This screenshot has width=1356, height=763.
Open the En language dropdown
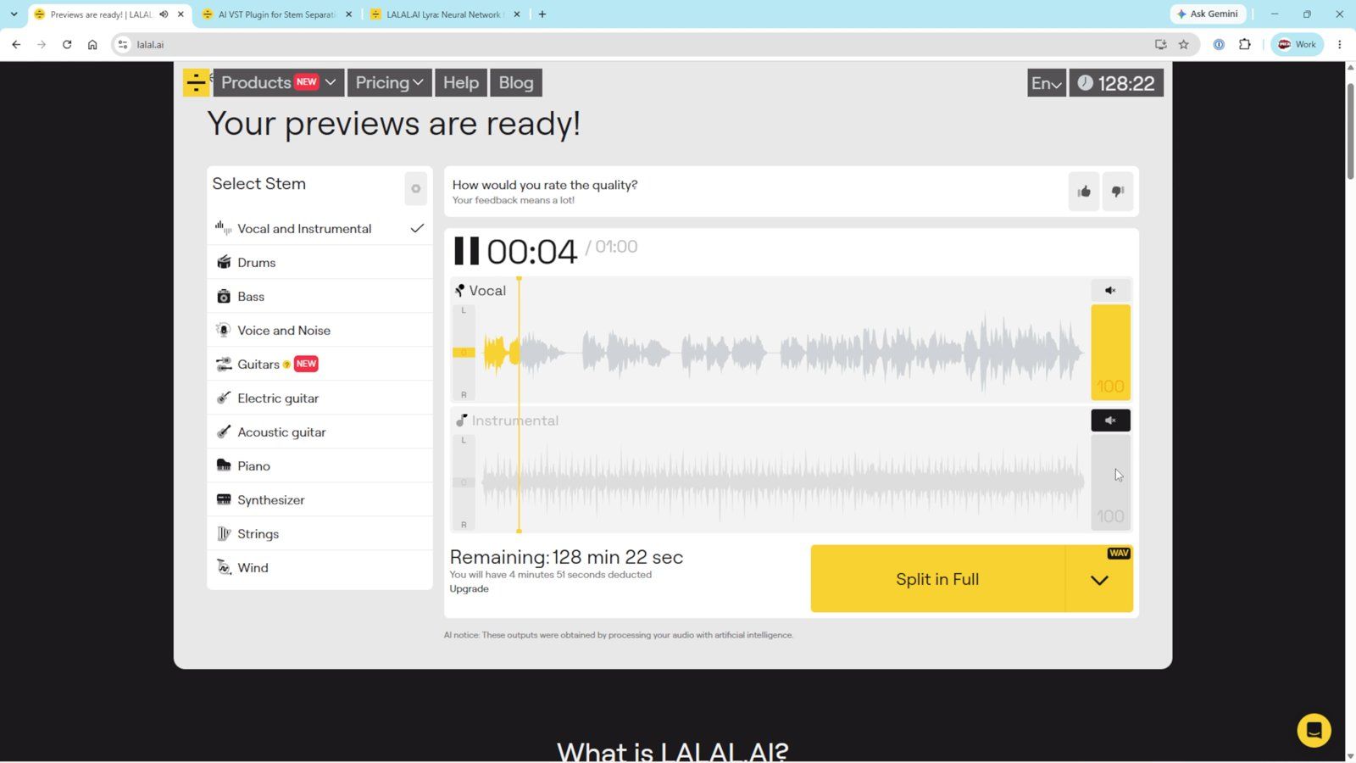click(x=1047, y=83)
